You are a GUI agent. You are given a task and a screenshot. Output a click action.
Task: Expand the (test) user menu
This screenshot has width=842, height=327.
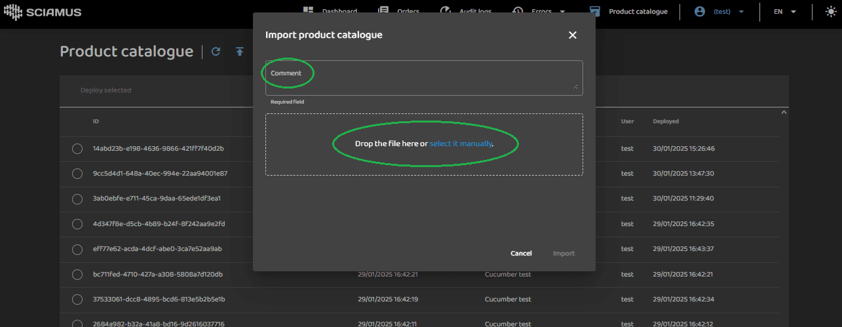click(741, 12)
